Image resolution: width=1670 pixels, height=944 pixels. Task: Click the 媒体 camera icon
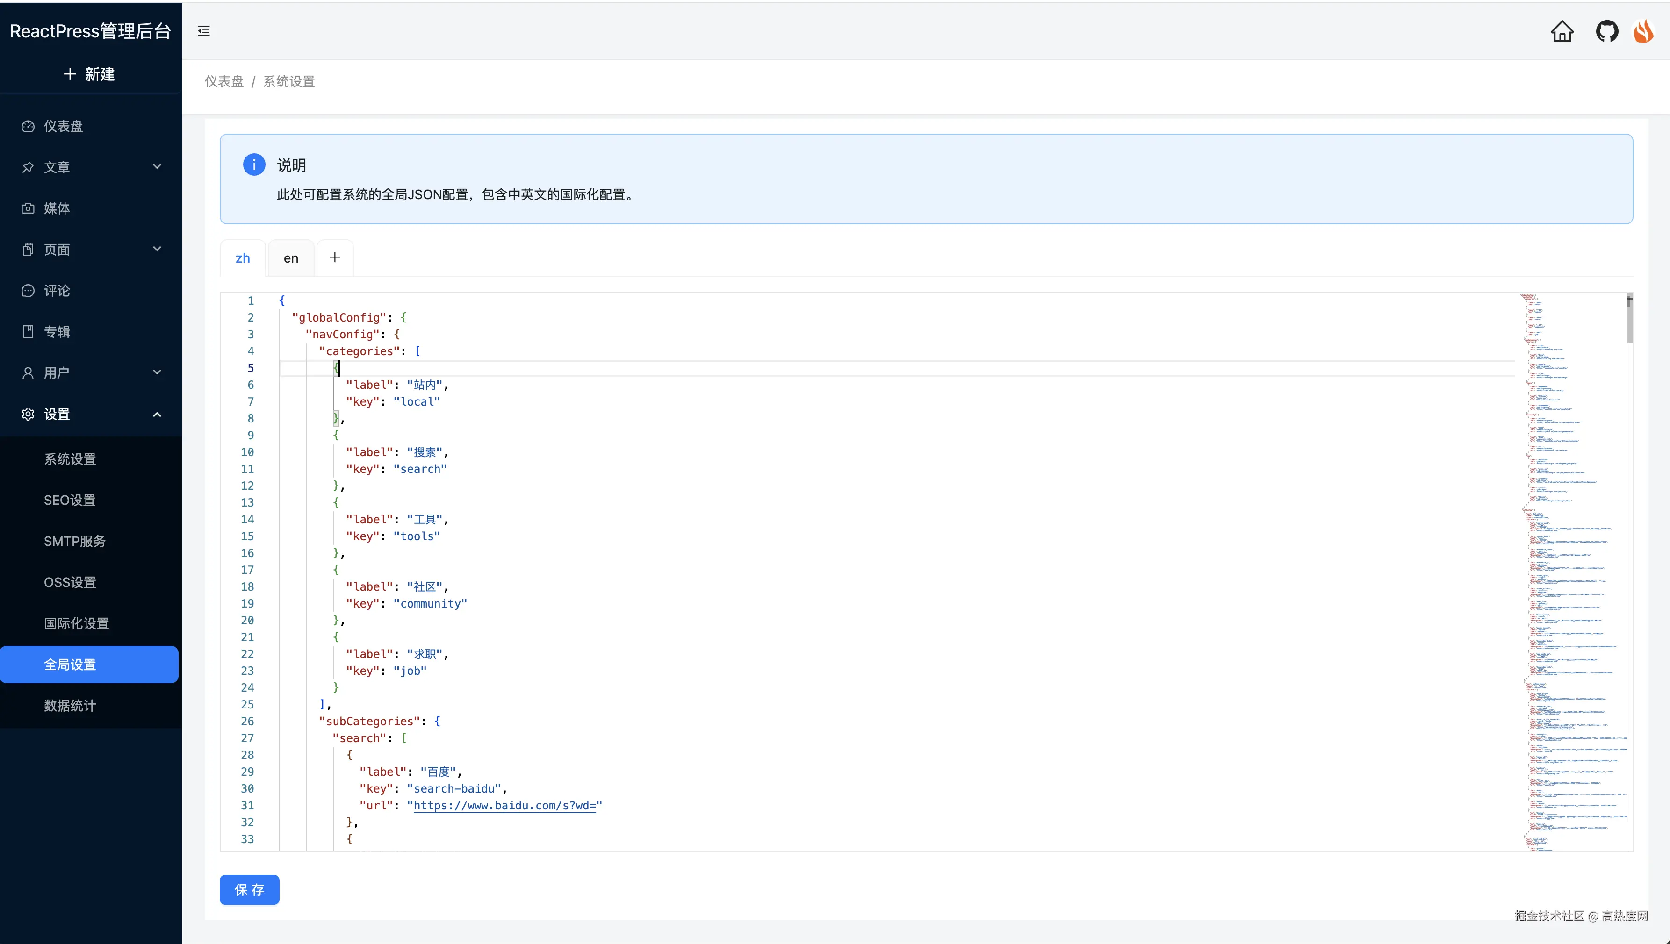tap(28, 208)
